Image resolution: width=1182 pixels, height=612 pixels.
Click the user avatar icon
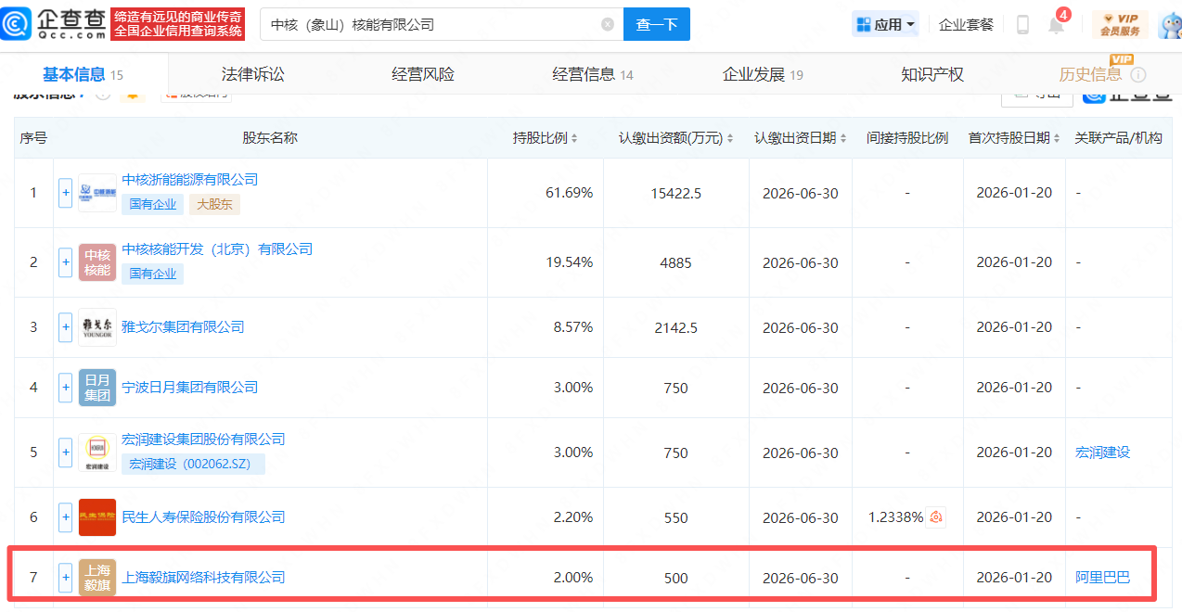[x=1168, y=25]
